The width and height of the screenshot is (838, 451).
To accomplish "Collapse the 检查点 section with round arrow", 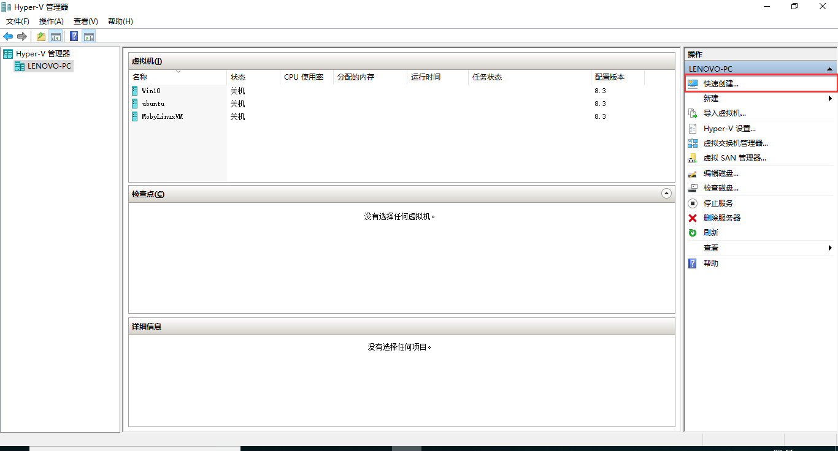I will point(666,194).
